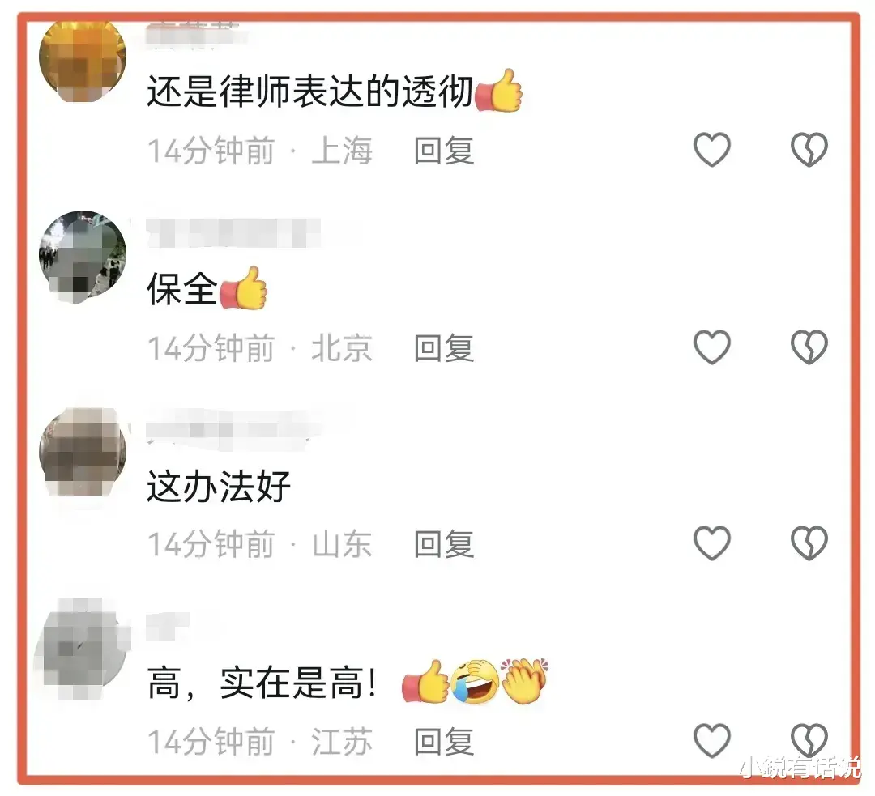The image size is (875, 796).
Task: Tap broken heart on 这办法好 comment
Action: pos(809,543)
